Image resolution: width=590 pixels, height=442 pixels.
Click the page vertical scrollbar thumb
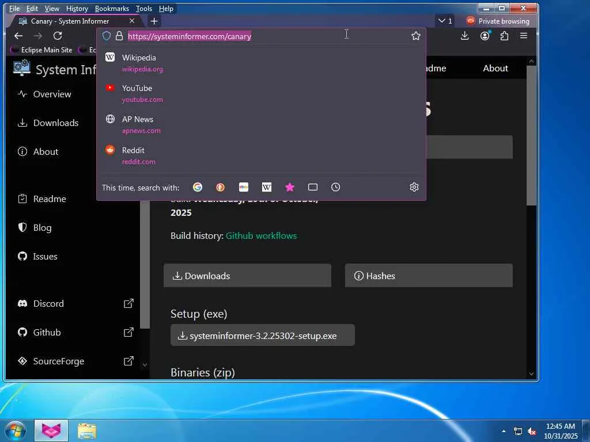tap(531, 135)
